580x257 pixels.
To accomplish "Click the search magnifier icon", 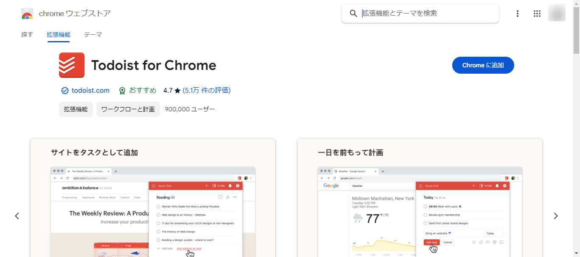I will pos(353,13).
